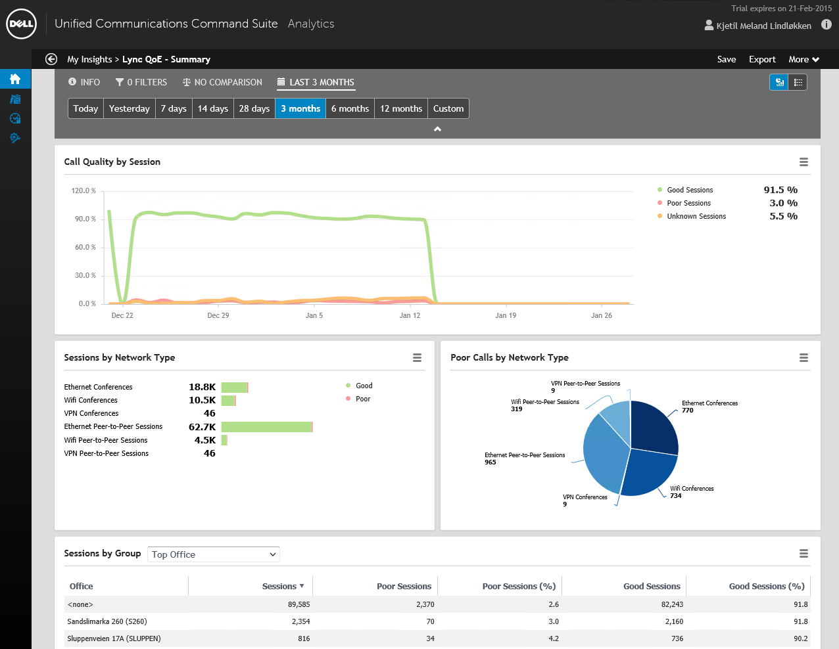
Task: Click the back arrow icon
Action: (x=51, y=59)
